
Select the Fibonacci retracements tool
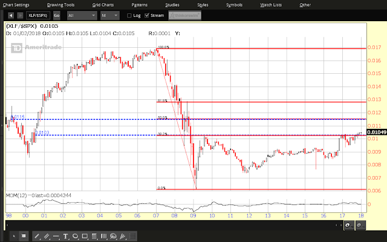point(94,237)
